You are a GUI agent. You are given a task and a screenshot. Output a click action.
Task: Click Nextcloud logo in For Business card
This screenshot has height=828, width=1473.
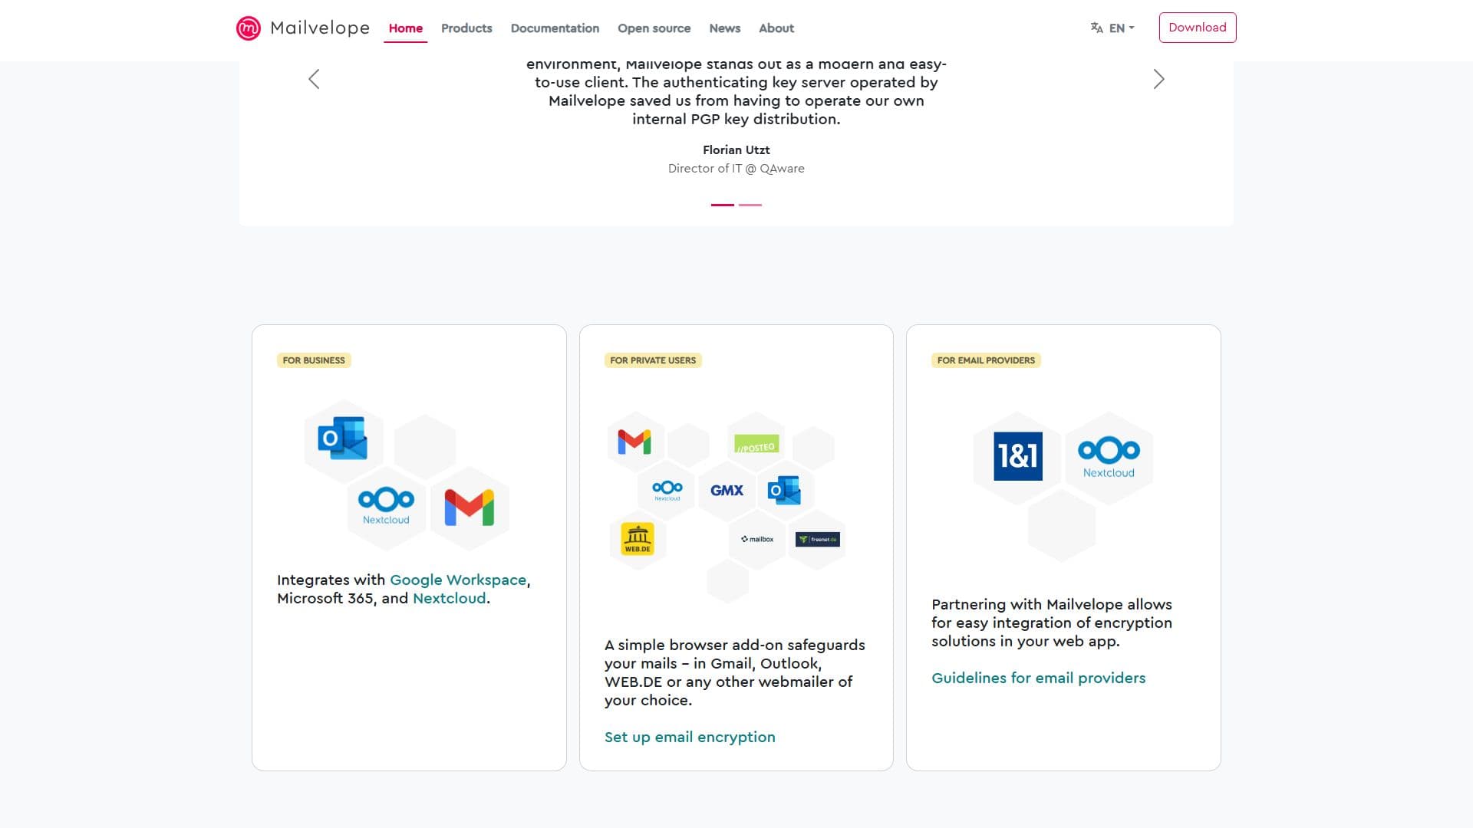click(x=386, y=506)
